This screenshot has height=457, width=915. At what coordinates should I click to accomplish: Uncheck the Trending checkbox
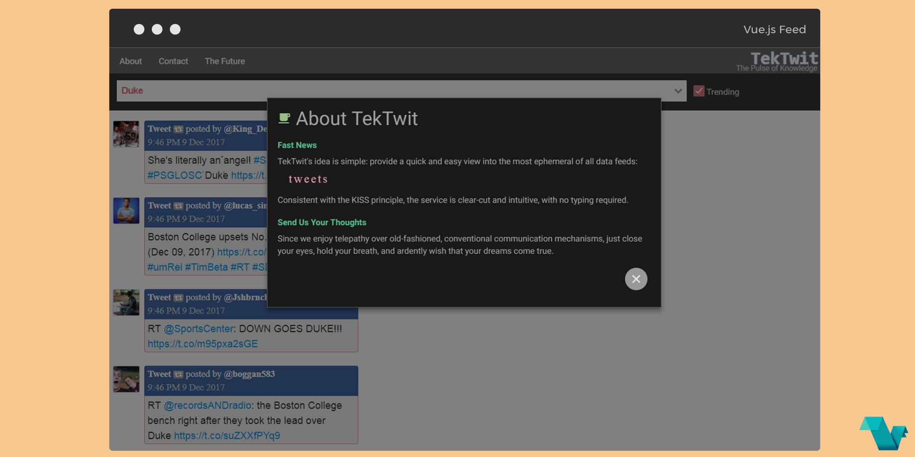click(x=699, y=91)
